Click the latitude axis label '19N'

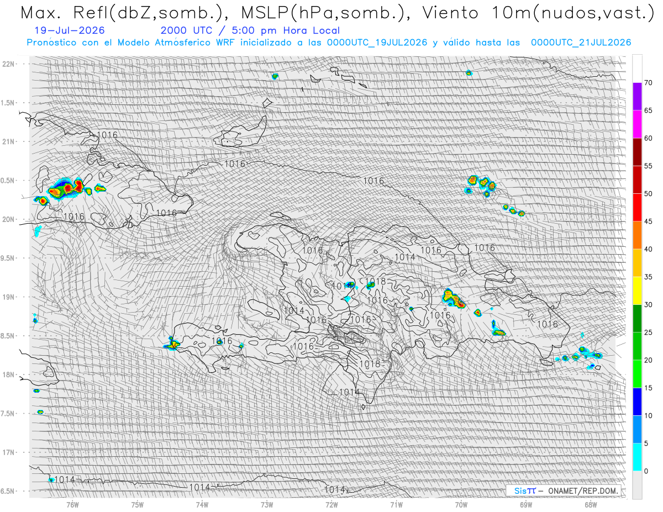[x=8, y=297]
